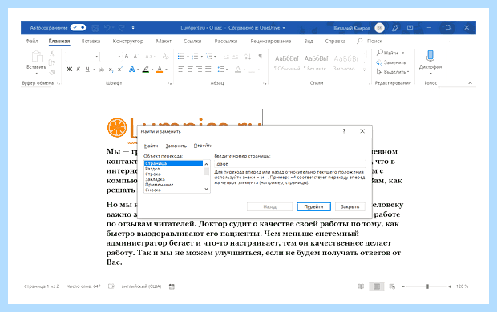Clear all formatting
Image resolution: width=497 pixels, height=312 pixels.
point(165,56)
